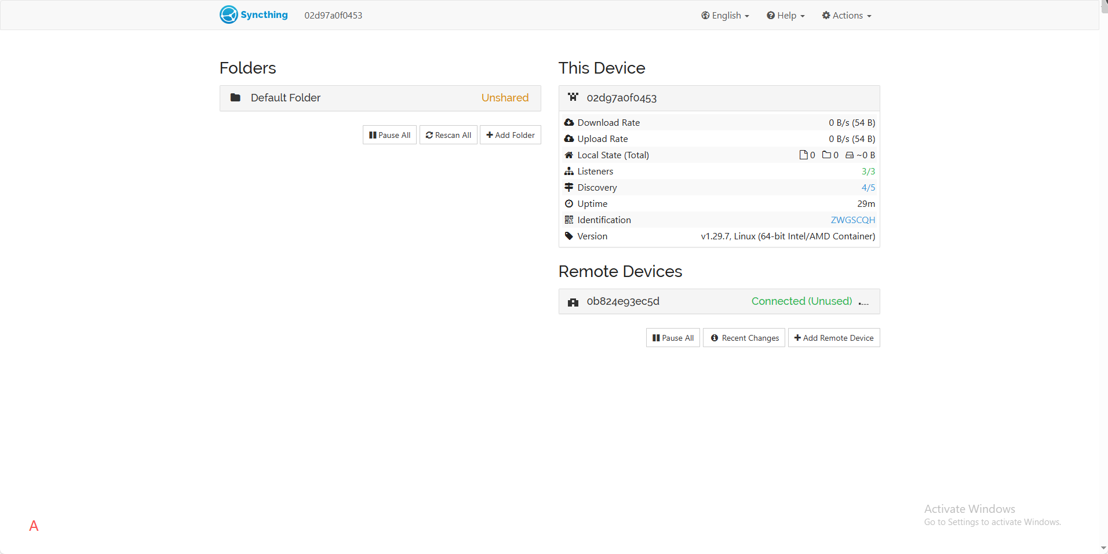Click the version string text
1108x554 pixels.
coord(788,236)
